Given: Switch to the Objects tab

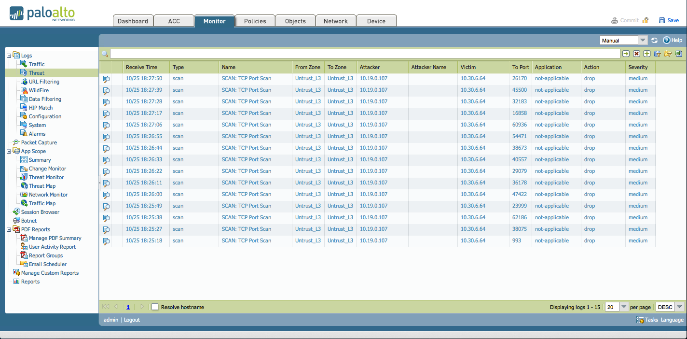Looking at the screenshot, I should pyautogui.click(x=295, y=21).
